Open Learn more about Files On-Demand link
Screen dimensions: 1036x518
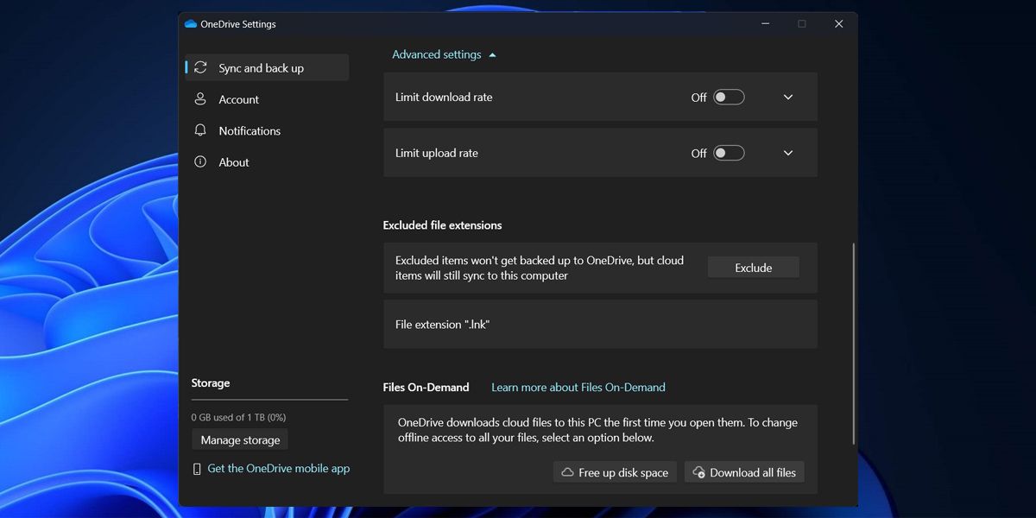point(578,387)
